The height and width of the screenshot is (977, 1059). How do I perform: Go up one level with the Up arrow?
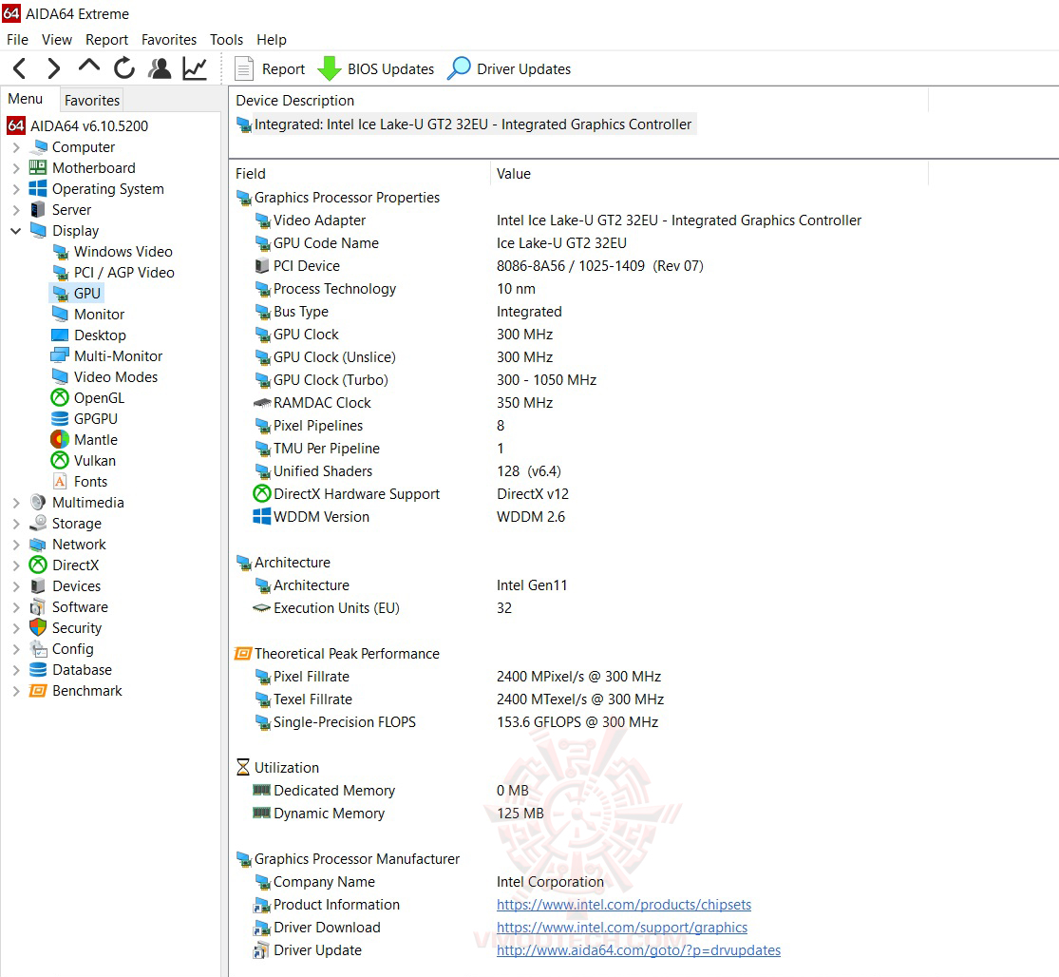(89, 67)
